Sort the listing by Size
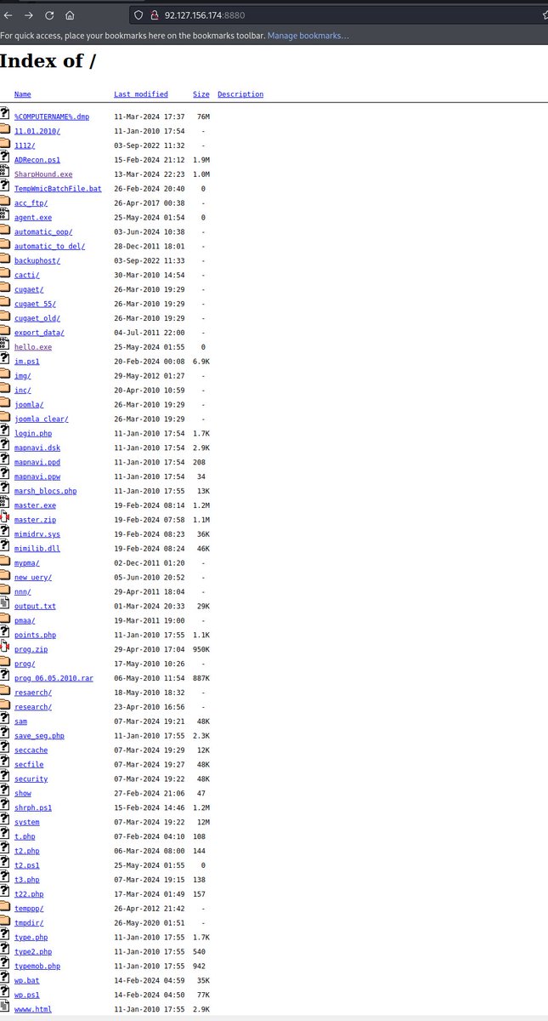The width and height of the screenshot is (548, 1021). click(x=201, y=94)
